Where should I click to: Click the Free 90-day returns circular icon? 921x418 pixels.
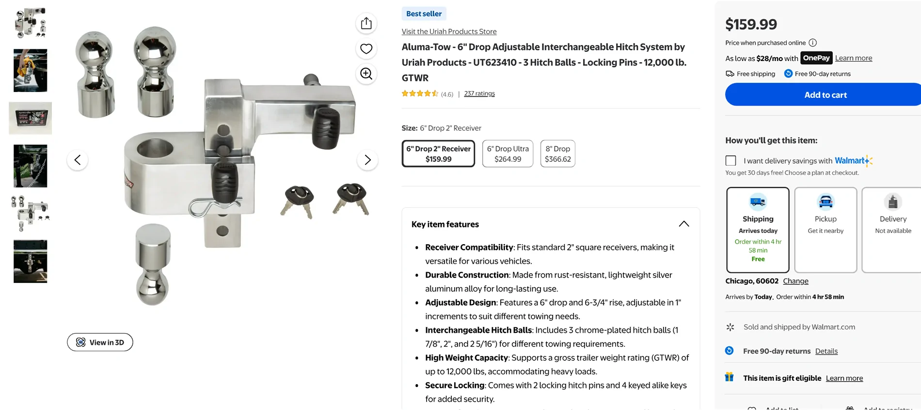pyautogui.click(x=730, y=351)
